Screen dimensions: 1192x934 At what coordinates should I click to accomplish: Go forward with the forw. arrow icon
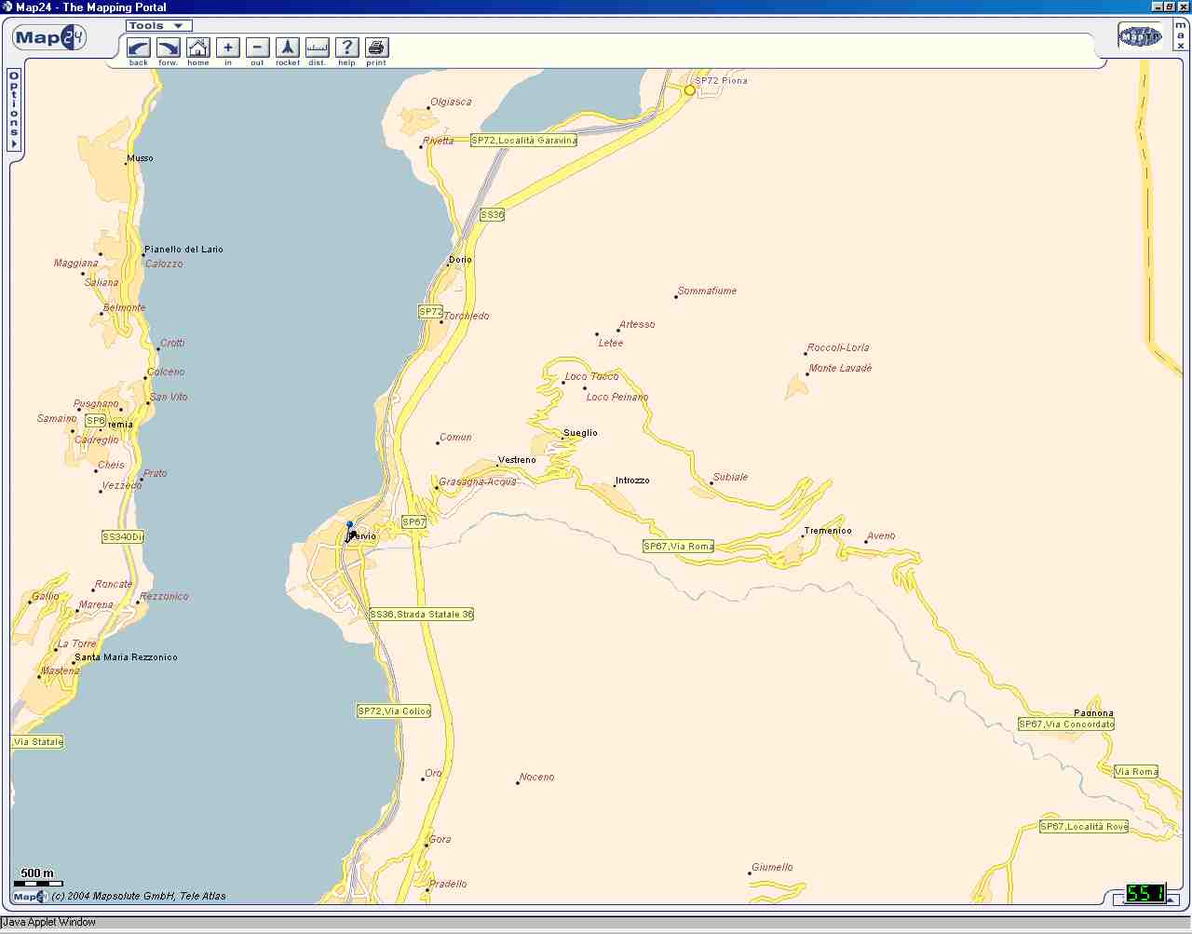click(169, 47)
